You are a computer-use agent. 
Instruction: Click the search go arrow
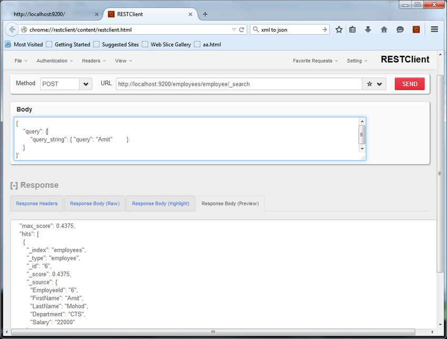coord(324,29)
